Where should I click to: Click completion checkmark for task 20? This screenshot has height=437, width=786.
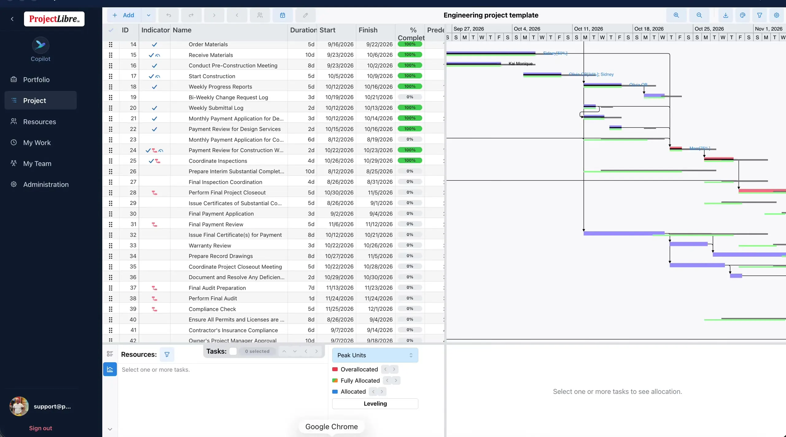(154, 108)
